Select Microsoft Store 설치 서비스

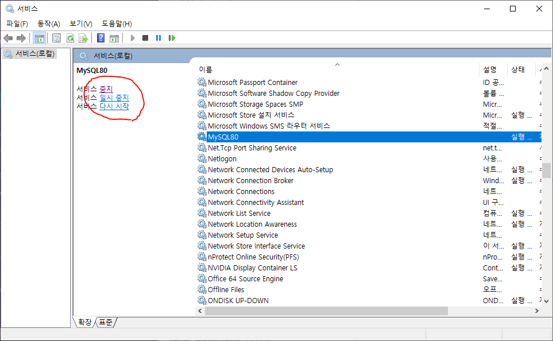pos(251,115)
